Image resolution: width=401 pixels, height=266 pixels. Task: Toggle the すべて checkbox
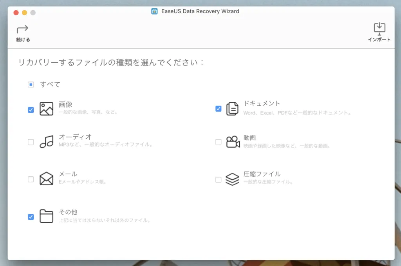coord(31,84)
